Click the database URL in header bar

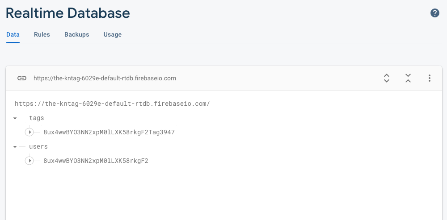tap(105, 78)
